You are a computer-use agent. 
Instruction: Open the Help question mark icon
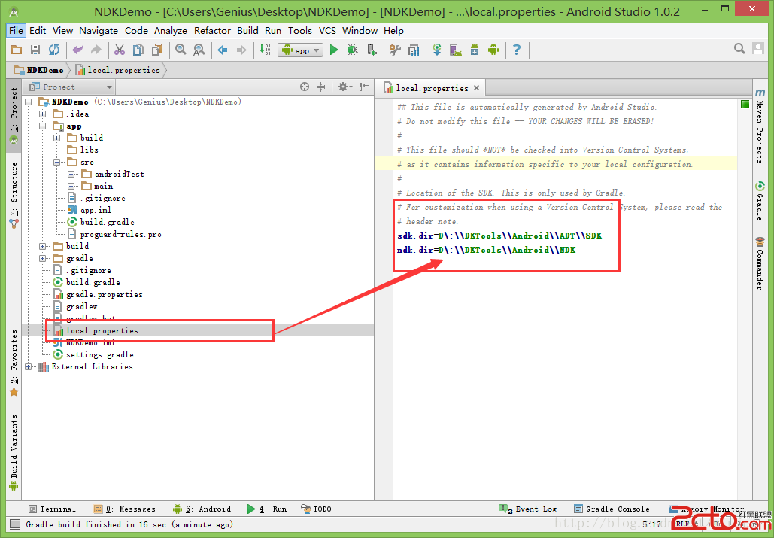click(516, 50)
